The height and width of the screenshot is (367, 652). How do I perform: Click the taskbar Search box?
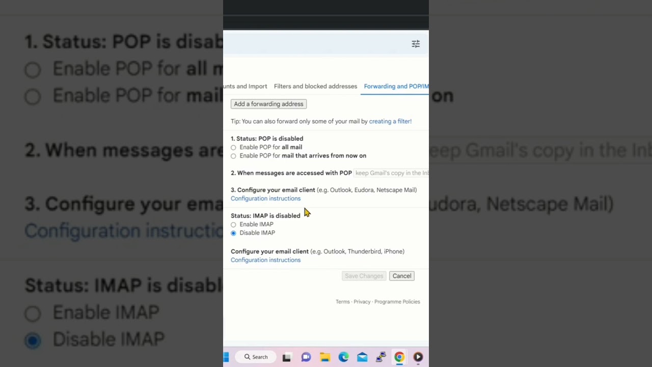[x=256, y=357]
